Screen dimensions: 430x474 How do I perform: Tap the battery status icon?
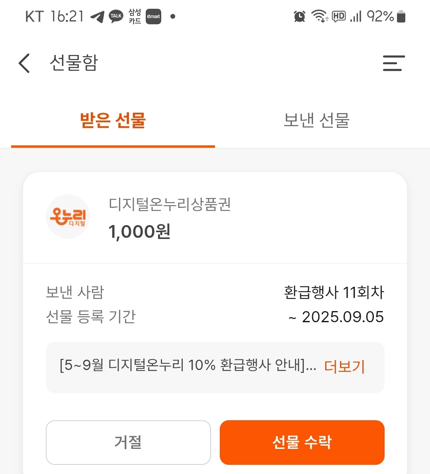pyautogui.click(x=401, y=16)
